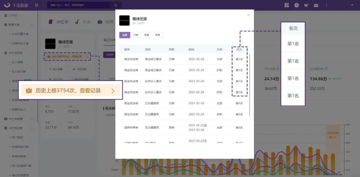The height and width of the screenshot is (177, 360).
Task: Open 达人排行榜 in sidebar
Action: (x=19, y=72)
